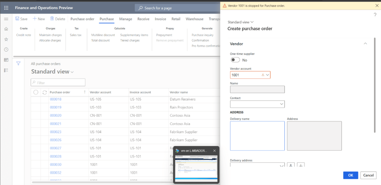This screenshot has height=185, width=381.
Task: Open the Purchase tab
Action: 107,19
